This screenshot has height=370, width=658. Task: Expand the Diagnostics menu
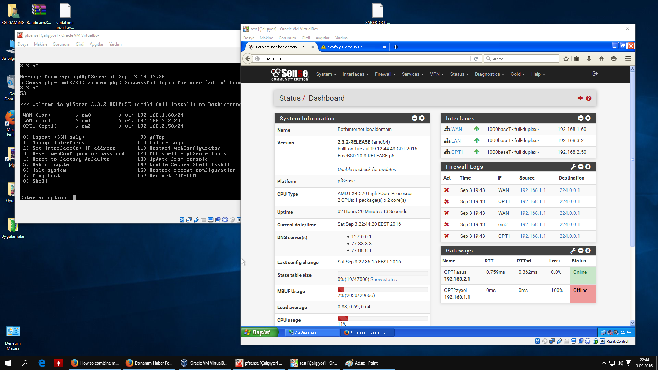[x=489, y=74]
